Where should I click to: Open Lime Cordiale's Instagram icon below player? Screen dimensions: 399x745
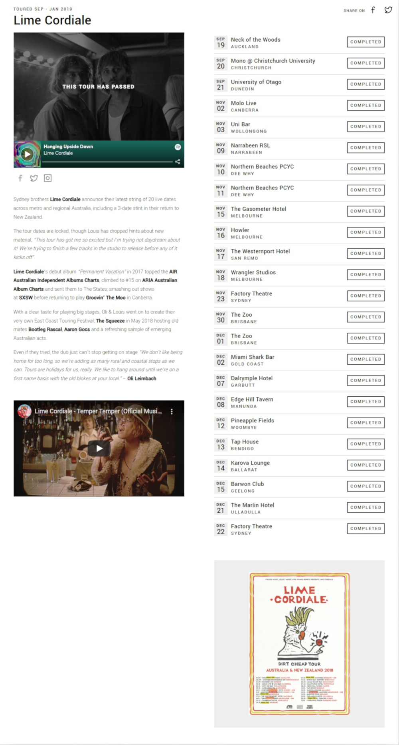[x=47, y=178]
